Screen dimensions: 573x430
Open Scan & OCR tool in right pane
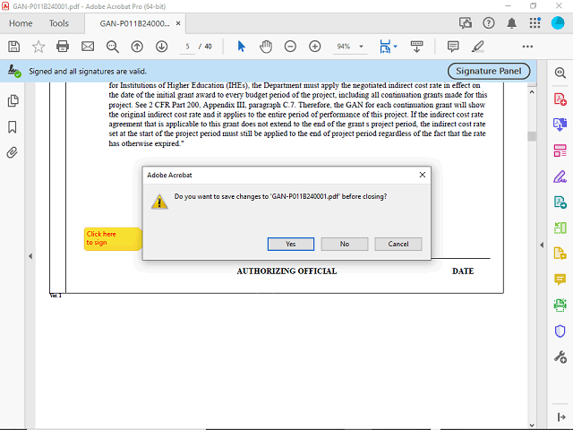pos(560,305)
